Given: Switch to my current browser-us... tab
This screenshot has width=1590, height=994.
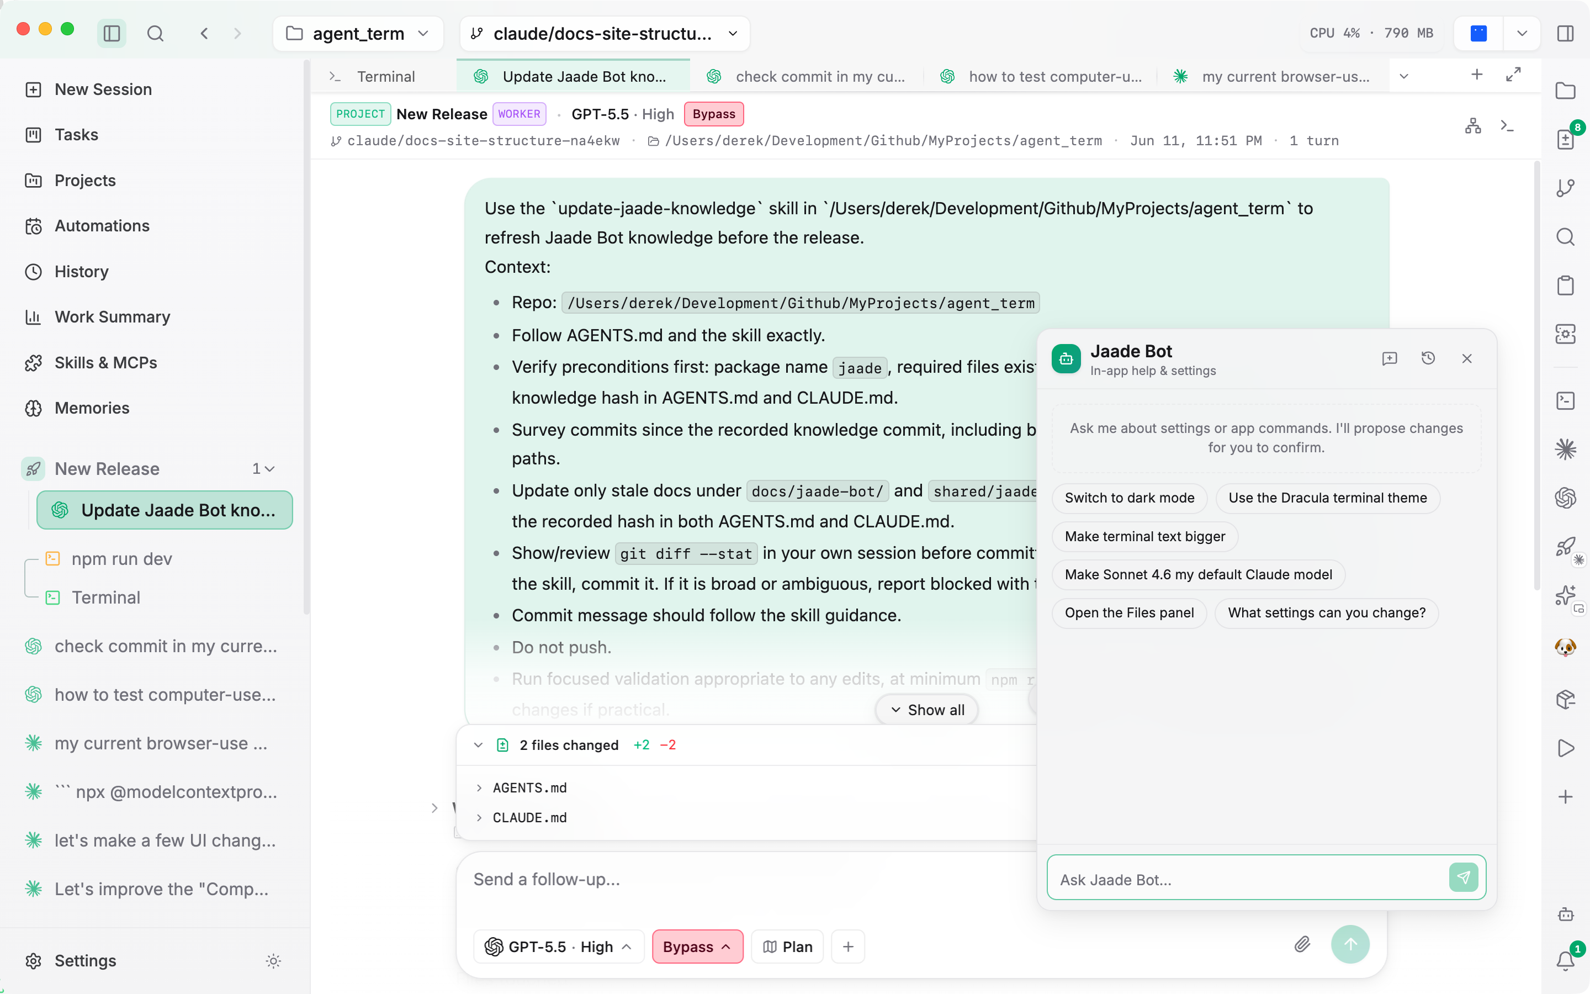Looking at the screenshot, I should (x=1273, y=76).
